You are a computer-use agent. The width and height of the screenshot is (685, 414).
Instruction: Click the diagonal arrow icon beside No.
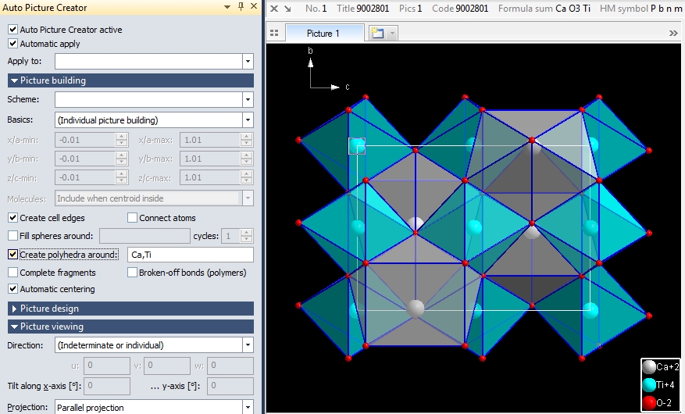(x=287, y=9)
